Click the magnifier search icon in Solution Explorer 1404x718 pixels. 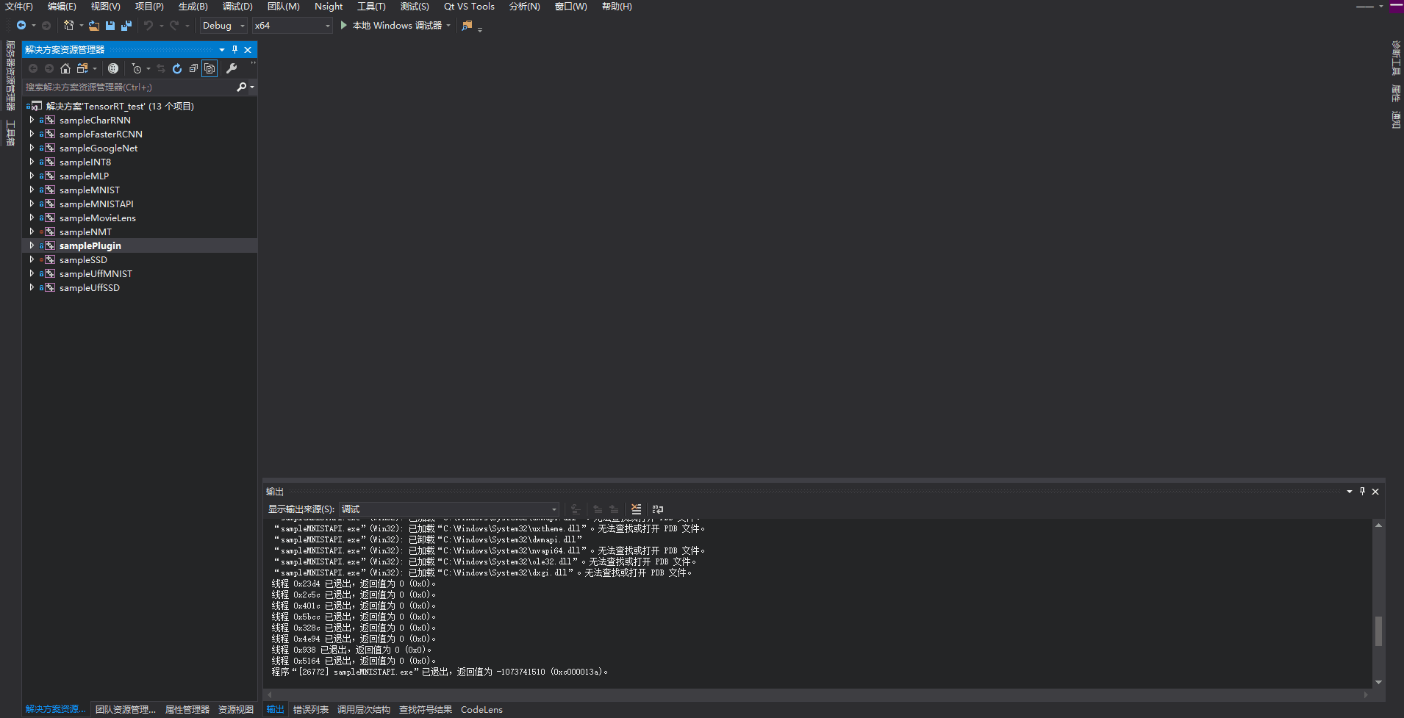click(241, 87)
